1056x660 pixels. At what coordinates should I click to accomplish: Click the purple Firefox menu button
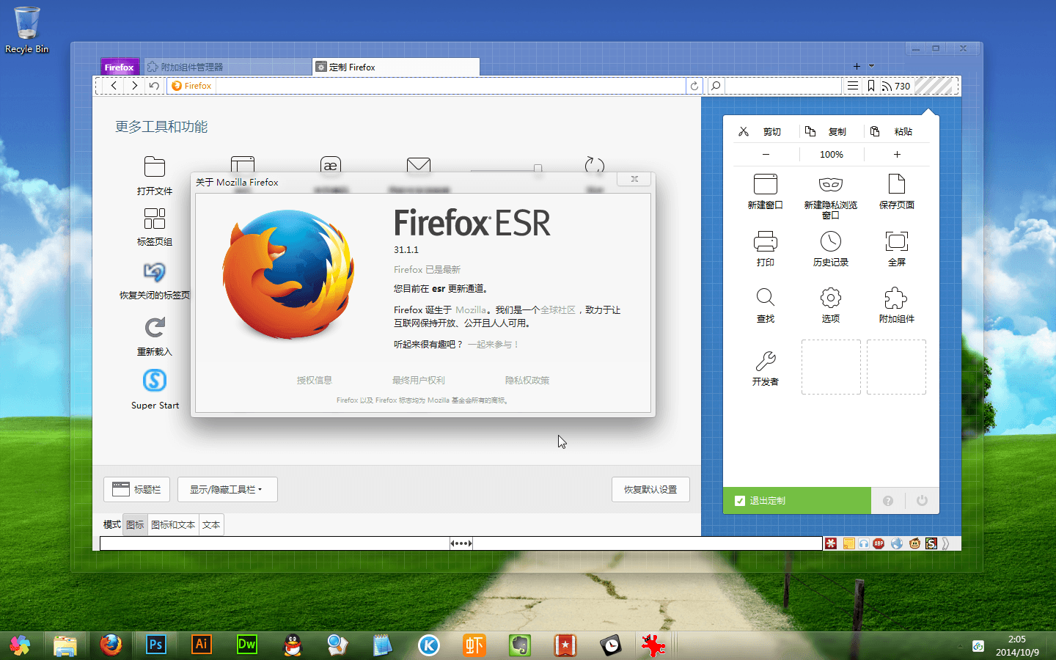click(x=119, y=67)
